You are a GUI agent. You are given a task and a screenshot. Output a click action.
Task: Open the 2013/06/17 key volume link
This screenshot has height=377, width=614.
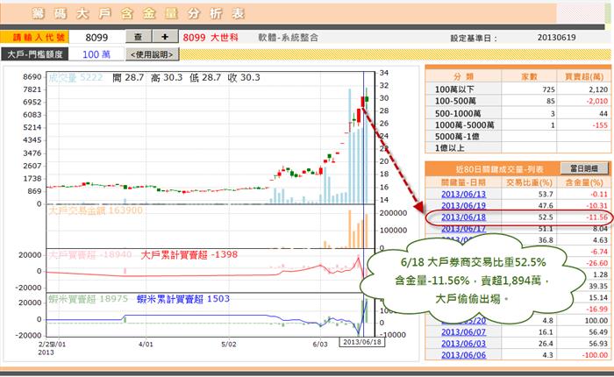pos(463,228)
